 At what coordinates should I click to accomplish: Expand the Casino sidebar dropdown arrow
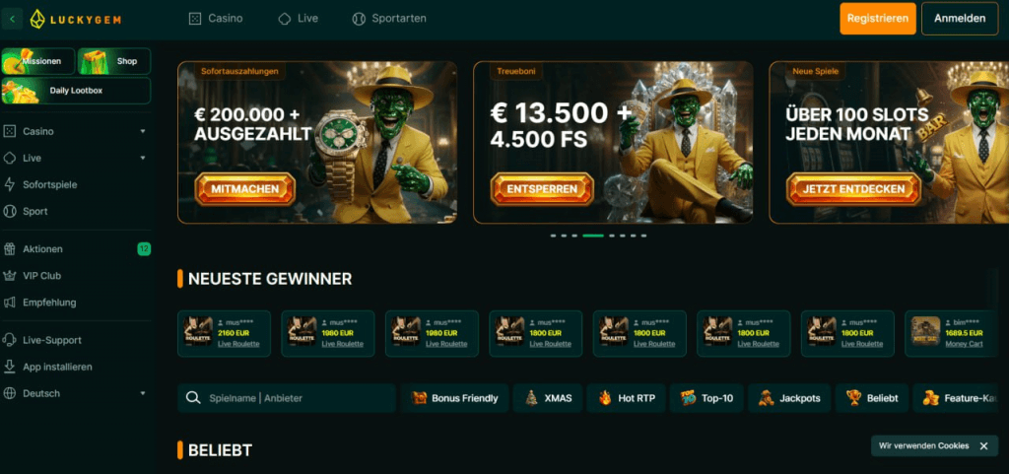click(x=143, y=131)
